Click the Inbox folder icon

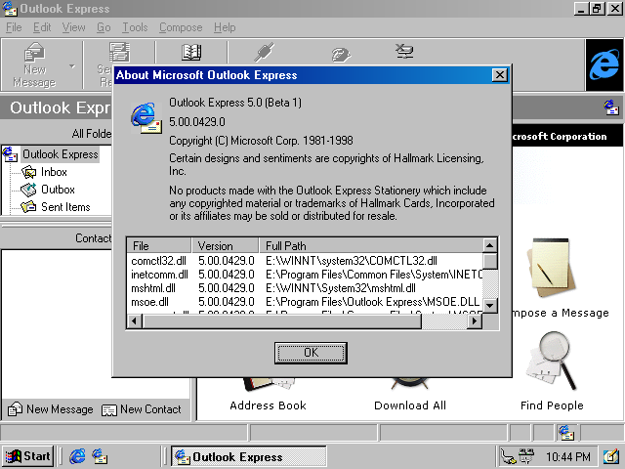point(28,172)
